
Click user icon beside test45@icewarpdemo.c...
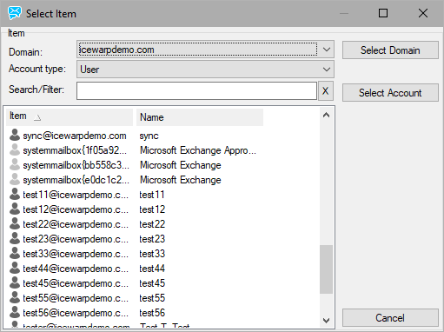coord(15,282)
